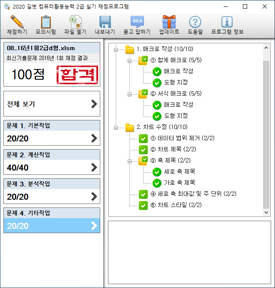Click the app magnifier icon in title bar
Image resolution: width=275 pixels, height=288 pixels.
tap(7, 6)
